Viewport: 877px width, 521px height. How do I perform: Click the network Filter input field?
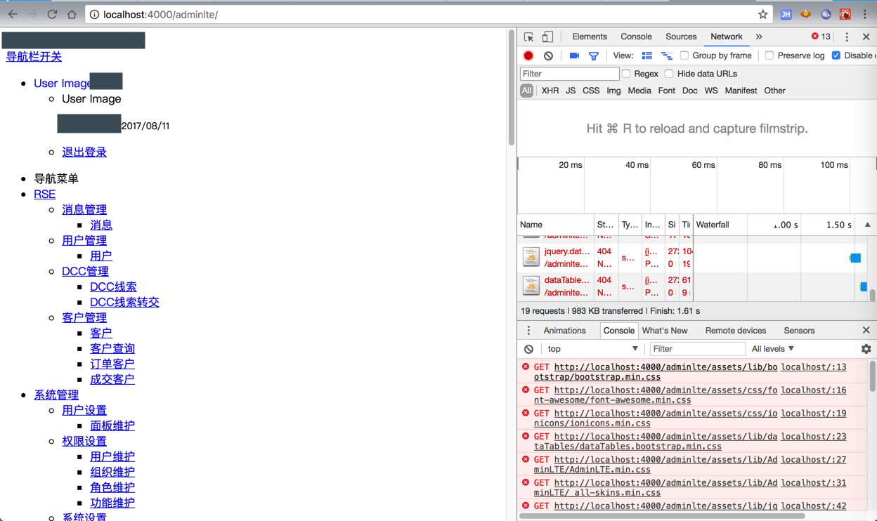(x=569, y=74)
